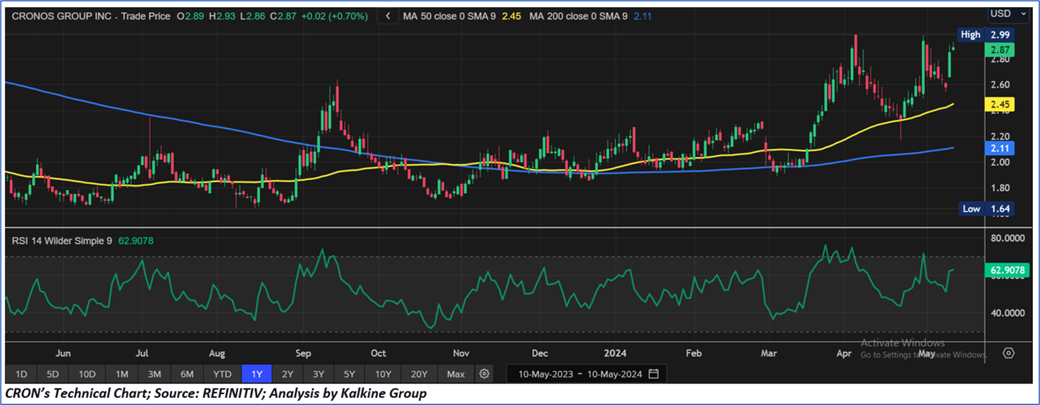Click the CRONOS GROUP INC title
The image size is (1040, 405).
tap(62, 16)
